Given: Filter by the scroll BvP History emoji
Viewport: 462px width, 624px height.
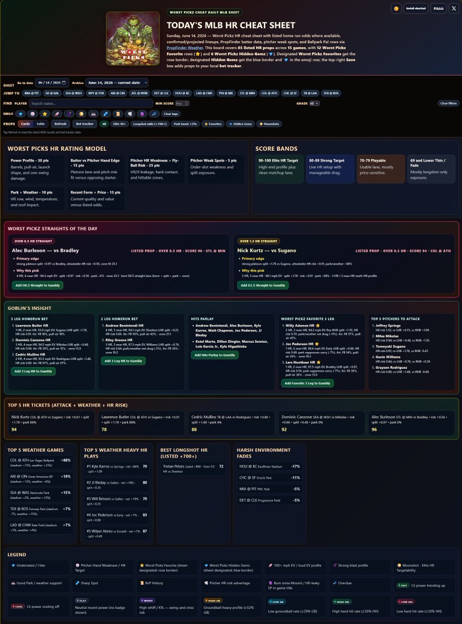Looking at the screenshot, I should (x=117, y=114).
